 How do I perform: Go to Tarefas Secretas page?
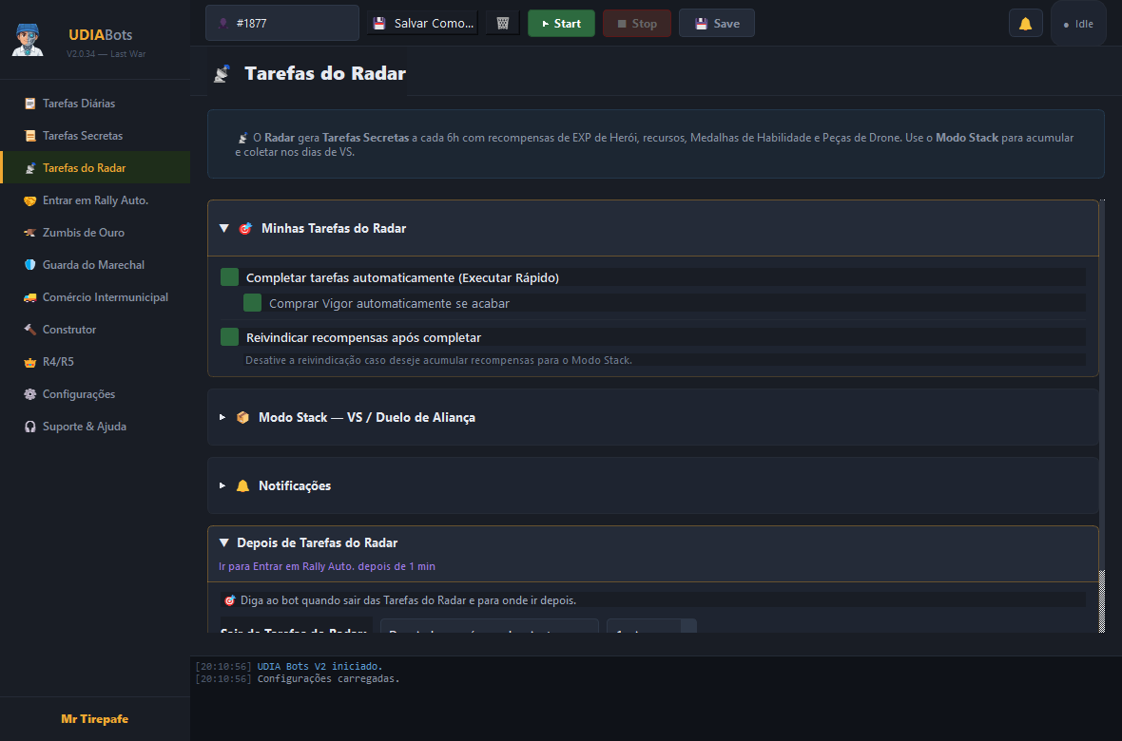[x=95, y=136]
